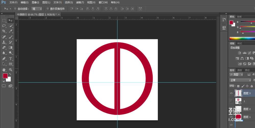
Task: Click the lock-all padlock icon in Layers
Action: click(252, 86)
